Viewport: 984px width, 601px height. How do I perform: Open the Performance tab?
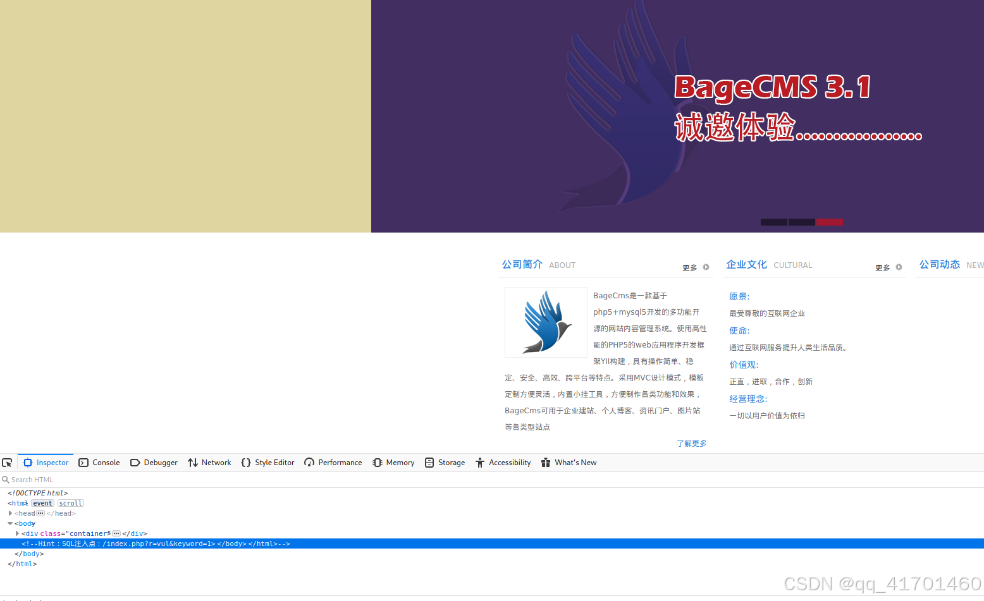coord(333,463)
